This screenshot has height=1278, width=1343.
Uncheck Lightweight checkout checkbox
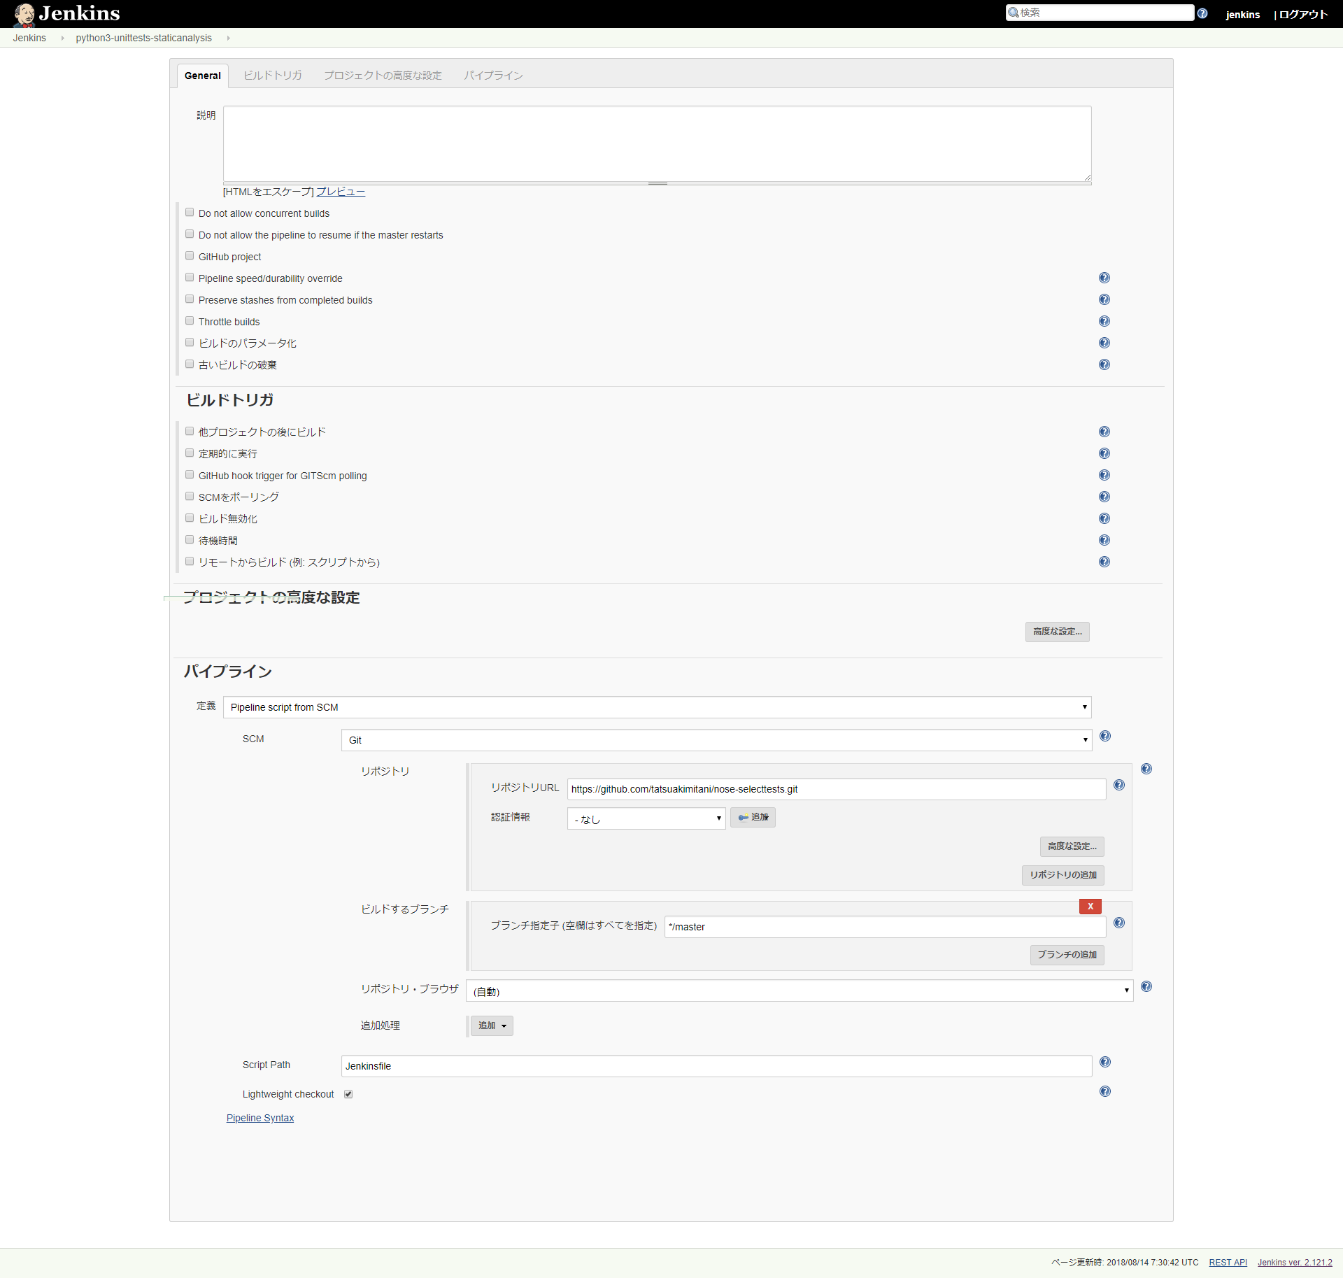click(348, 1094)
